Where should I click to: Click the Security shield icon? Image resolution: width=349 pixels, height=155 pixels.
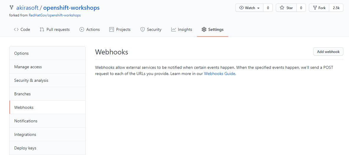pyautogui.click(x=143, y=29)
